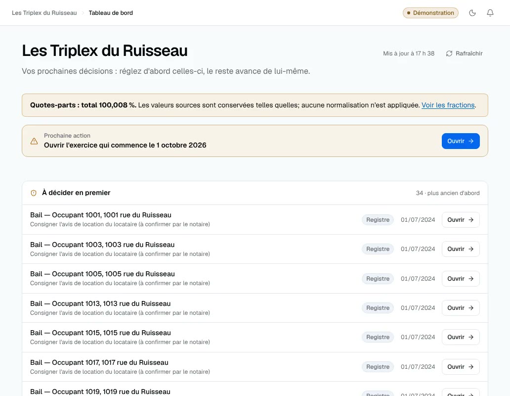Image resolution: width=510 pixels, height=396 pixels.
Task: Select "Bail — Occupant 1015, 1015 rue du Ruisseau"
Action: [x=100, y=333]
